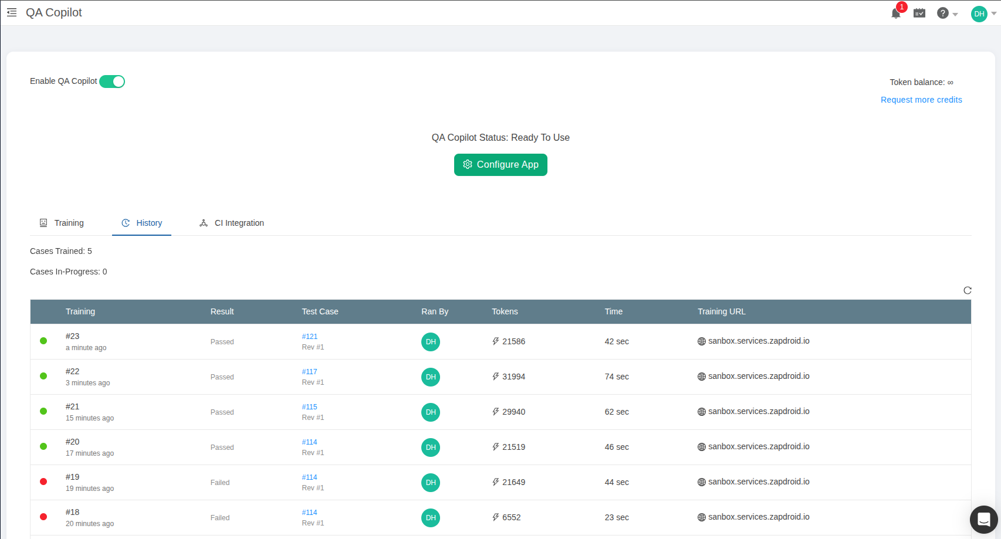Viewport: 1001px width, 539px height.
Task: Click globe icon in training #23 row
Action: coord(702,341)
